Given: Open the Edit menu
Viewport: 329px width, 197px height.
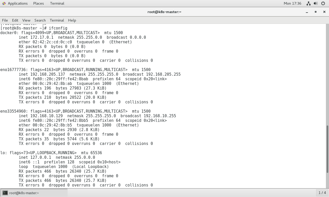Looking at the screenshot, I should coord(15,20).
